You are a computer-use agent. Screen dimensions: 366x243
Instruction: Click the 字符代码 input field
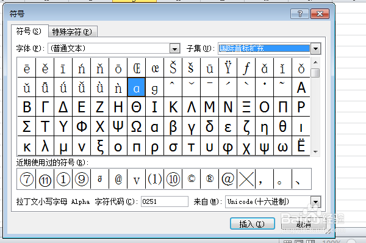coord(165,201)
